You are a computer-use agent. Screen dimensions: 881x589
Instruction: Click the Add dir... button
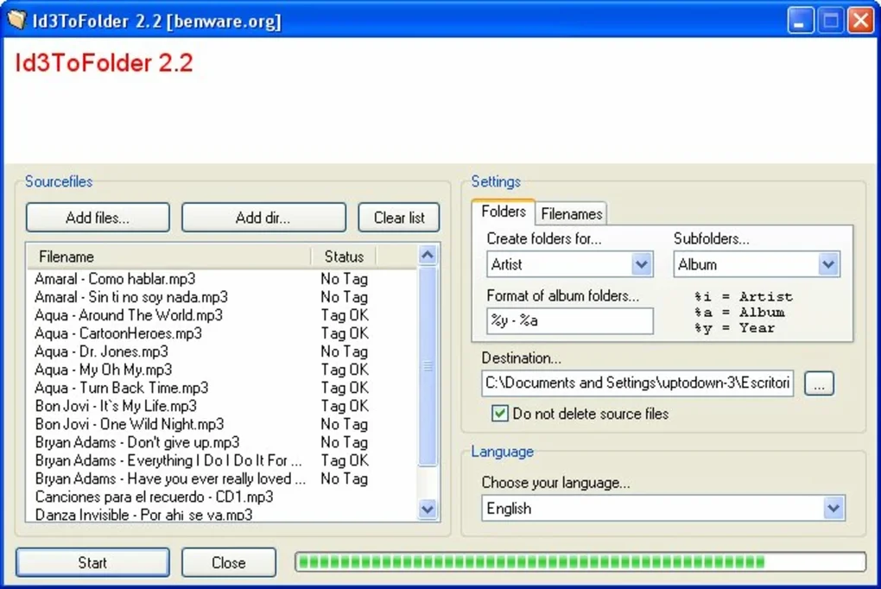(263, 218)
